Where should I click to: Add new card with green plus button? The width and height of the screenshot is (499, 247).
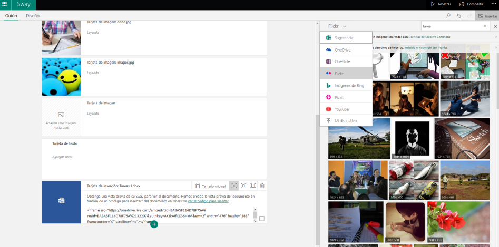[154, 224]
